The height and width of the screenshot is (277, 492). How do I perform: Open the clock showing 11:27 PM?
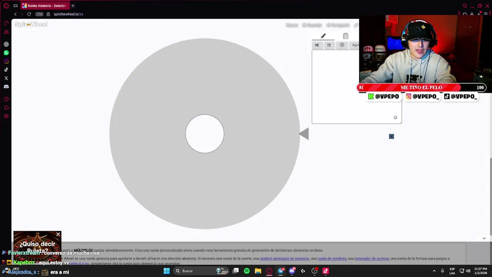pos(481,271)
